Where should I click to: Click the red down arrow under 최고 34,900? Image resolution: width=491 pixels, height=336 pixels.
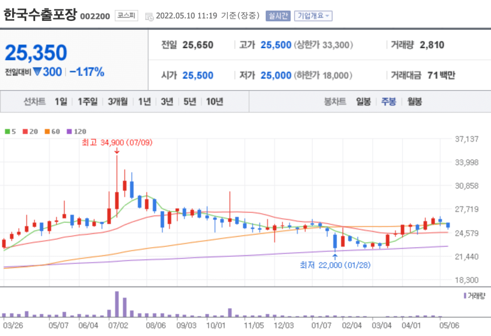[117, 151]
